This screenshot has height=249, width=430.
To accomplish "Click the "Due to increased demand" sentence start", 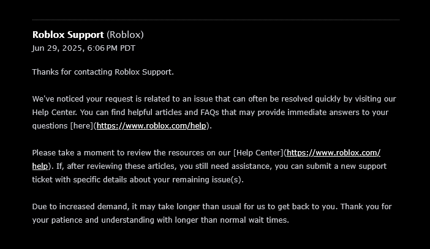I will pyautogui.click(x=81, y=207).
